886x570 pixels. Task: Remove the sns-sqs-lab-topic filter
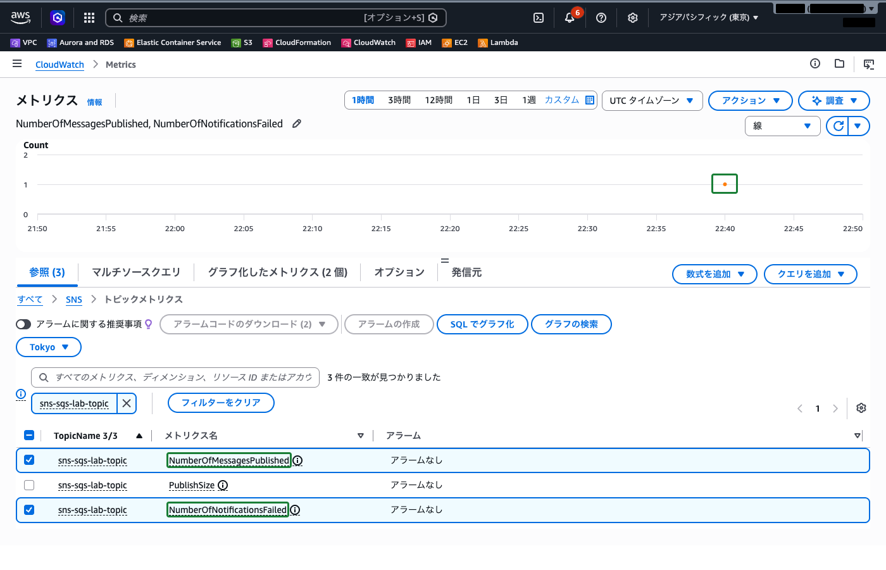click(x=127, y=403)
